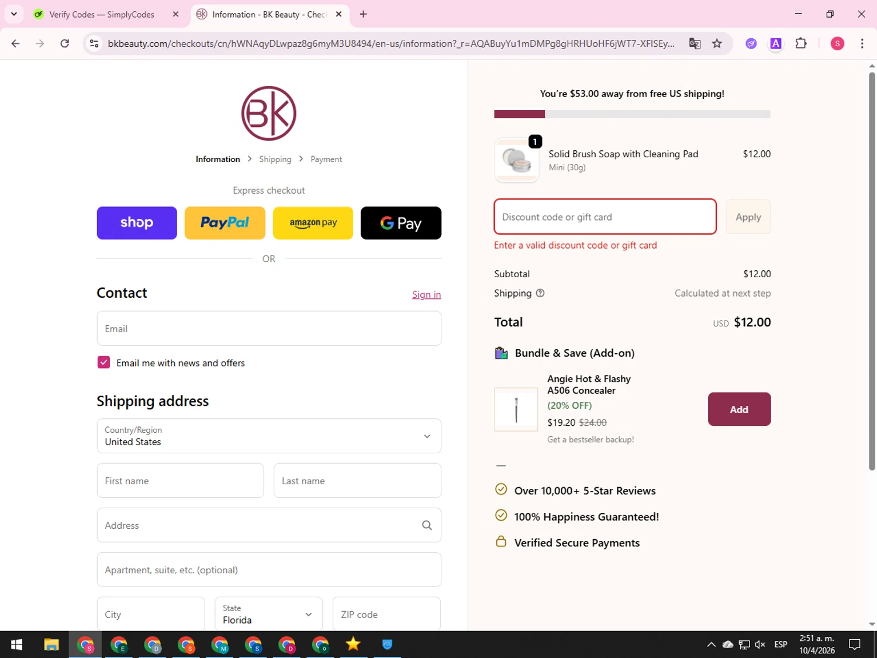
Task: Open the State dropdown showing Florida
Action: [269, 614]
